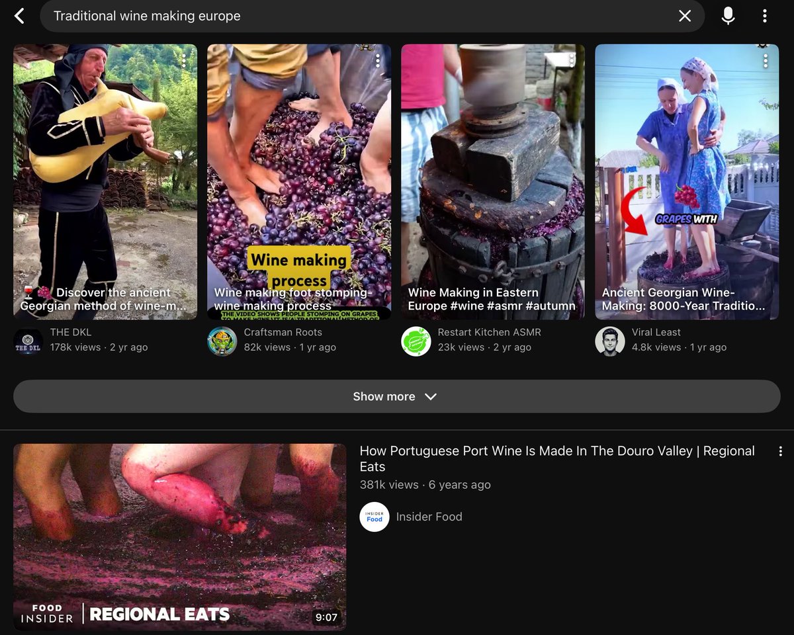The image size is (794, 635).
Task: Open THE DKL channel avatar
Action: coord(28,341)
